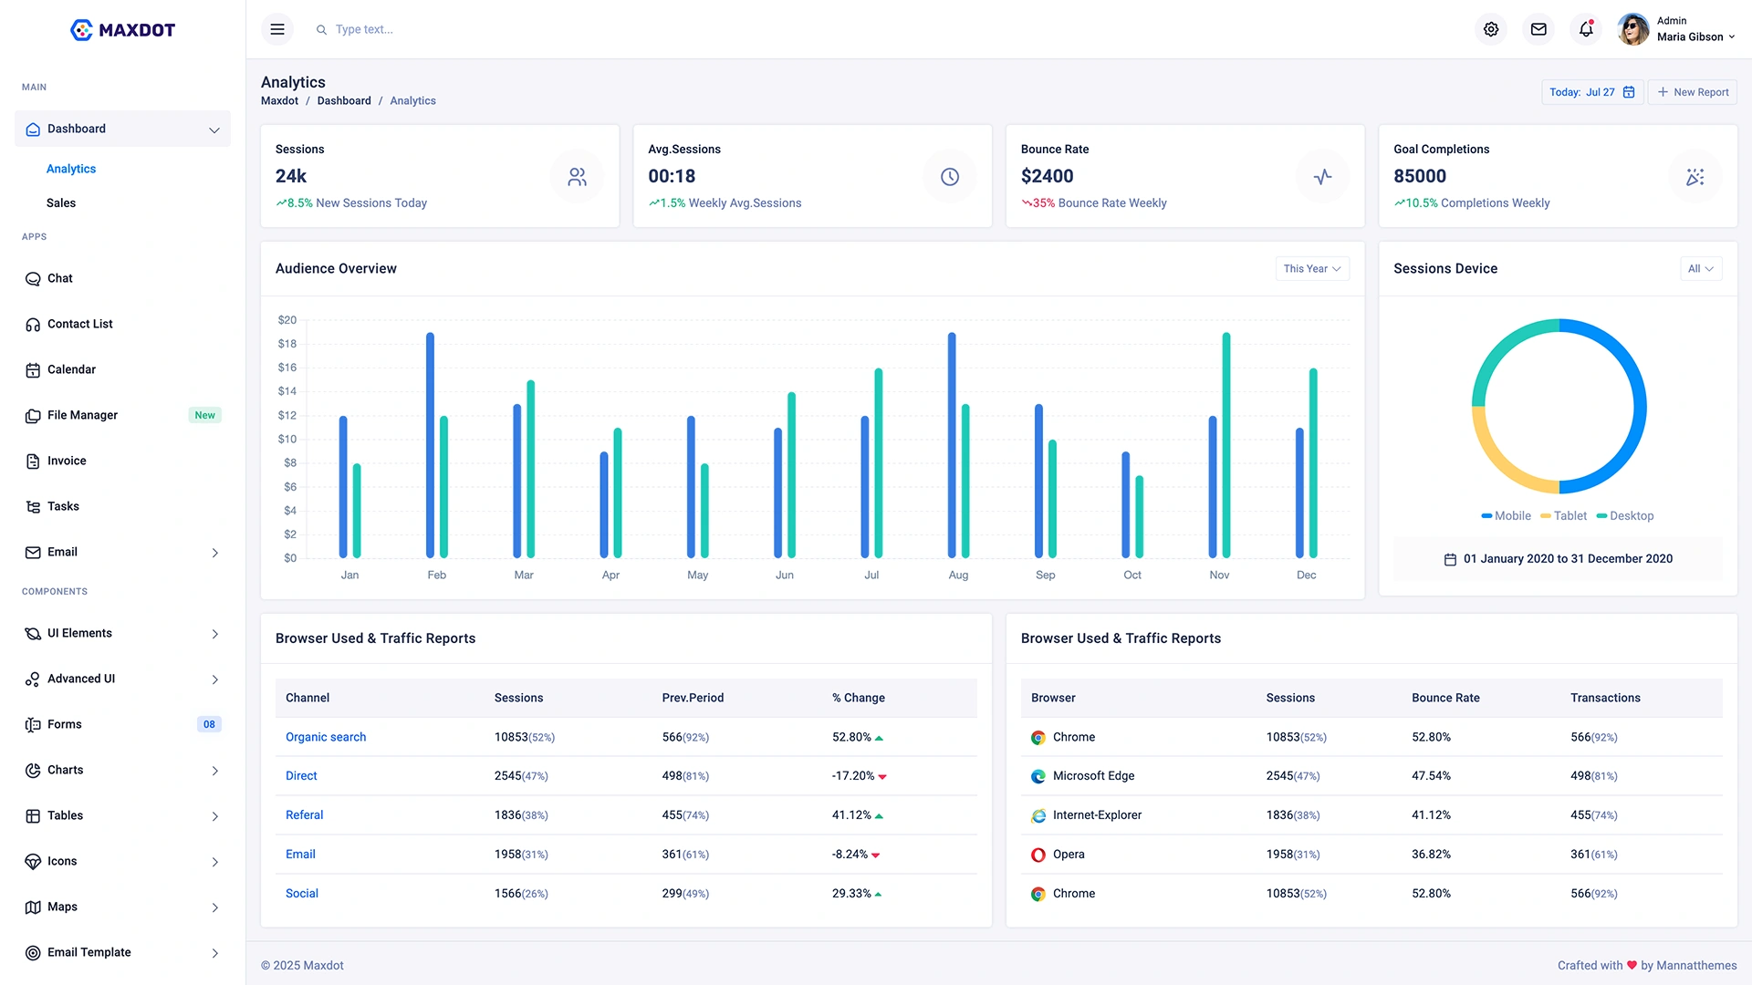
Task: Collapse the Dashboard menu chevron
Action: pyautogui.click(x=215, y=129)
